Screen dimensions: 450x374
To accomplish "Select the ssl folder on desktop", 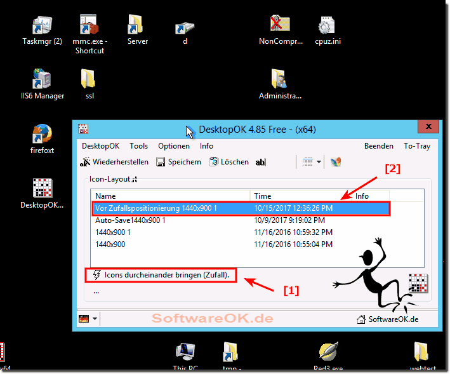I will [89, 84].
